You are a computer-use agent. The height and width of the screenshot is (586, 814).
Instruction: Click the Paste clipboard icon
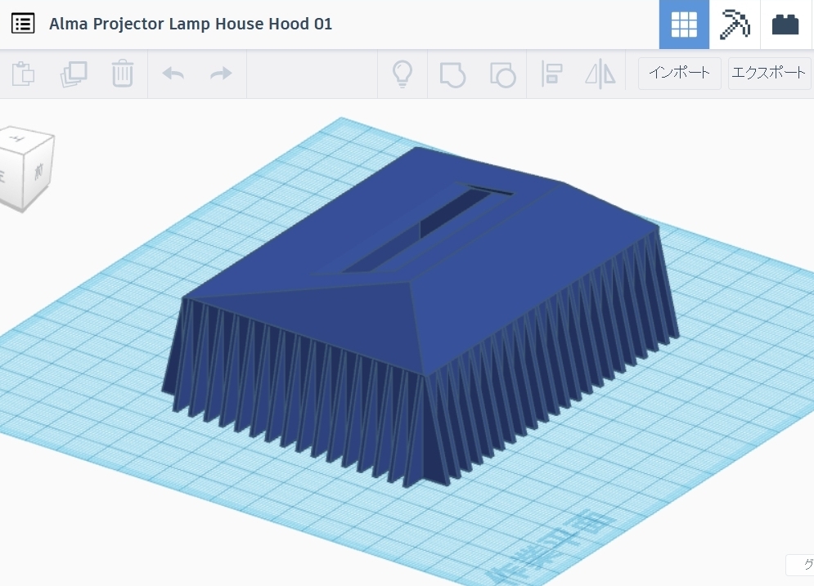pyautogui.click(x=24, y=74)
